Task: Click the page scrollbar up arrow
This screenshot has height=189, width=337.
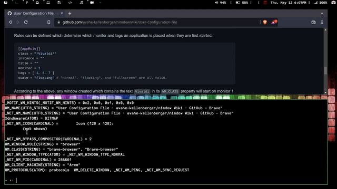Action: [x=325, y=30]
